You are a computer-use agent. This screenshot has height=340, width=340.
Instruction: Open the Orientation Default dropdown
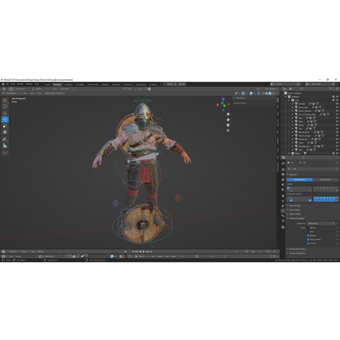click(40, 89)
